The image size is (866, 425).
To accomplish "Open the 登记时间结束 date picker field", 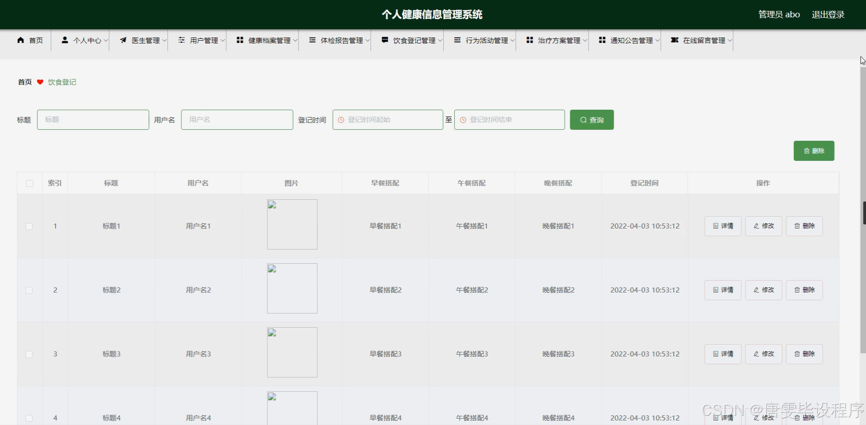I will 510,120.
